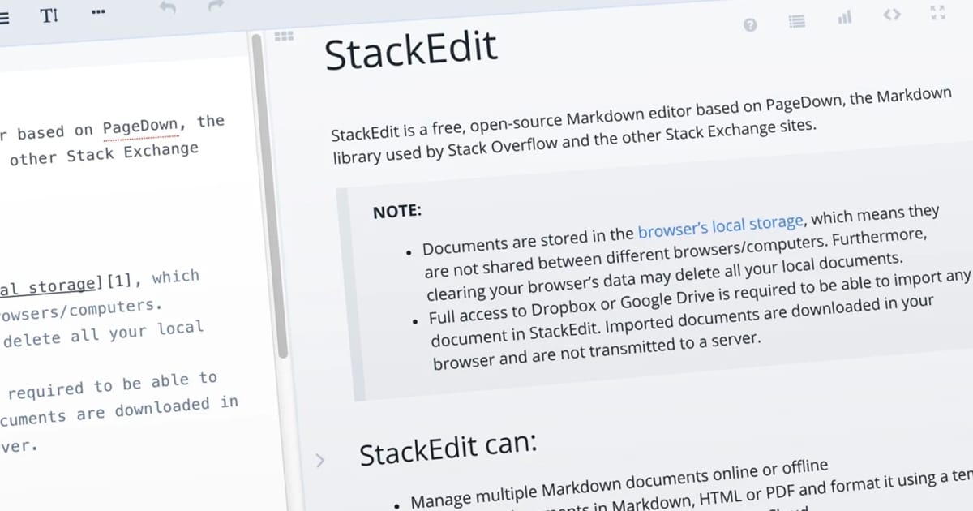973x511 pixels.
Task: Open the browser's local storage link
Action: 720,226
